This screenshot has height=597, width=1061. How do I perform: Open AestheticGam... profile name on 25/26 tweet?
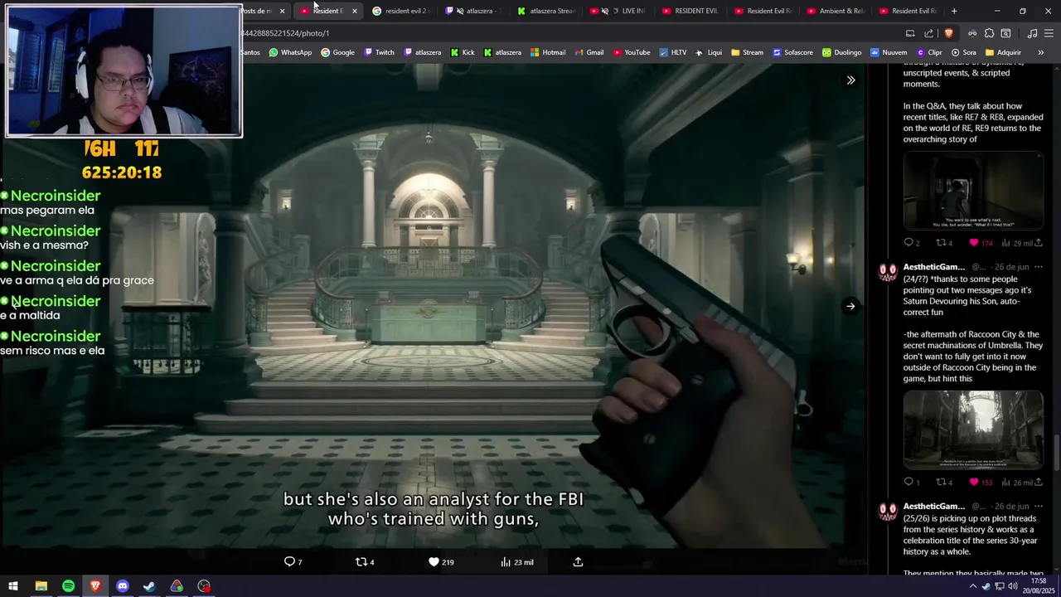pyautogui.click(x=934, y=507)
